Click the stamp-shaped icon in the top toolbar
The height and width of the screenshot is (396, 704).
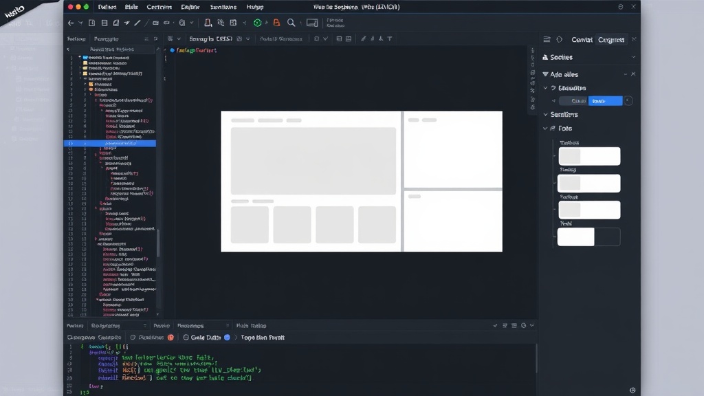(208, 23)
